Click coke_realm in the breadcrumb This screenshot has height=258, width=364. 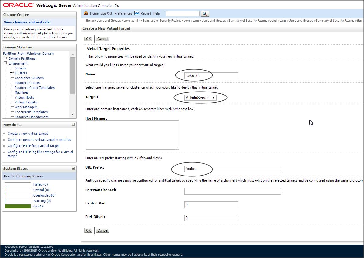(x=191, y=21)
